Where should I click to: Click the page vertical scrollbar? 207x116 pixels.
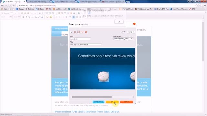tap(203, 41)
